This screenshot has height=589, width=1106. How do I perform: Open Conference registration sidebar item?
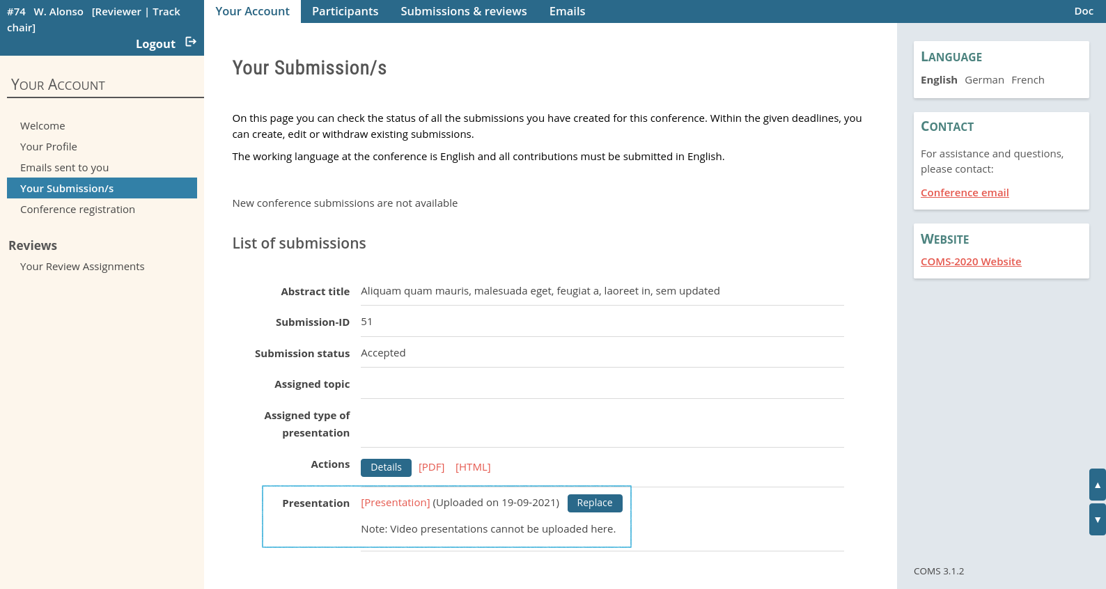click(x=77, y=210)
